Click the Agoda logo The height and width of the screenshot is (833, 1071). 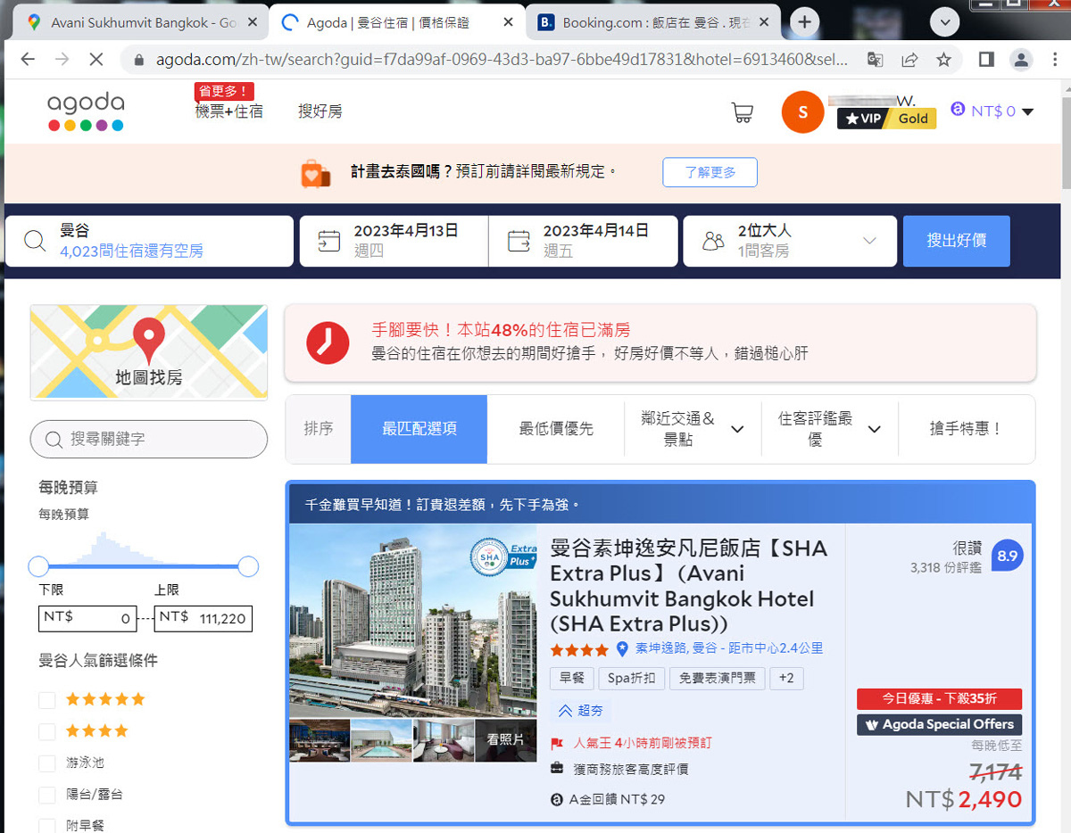(x=86, y=111)
